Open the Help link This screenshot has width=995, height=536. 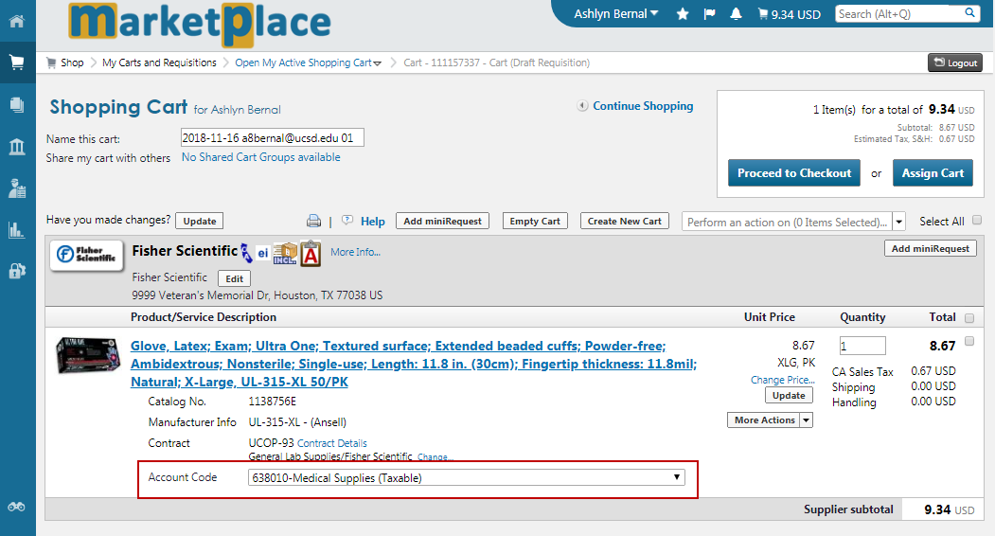372,221
